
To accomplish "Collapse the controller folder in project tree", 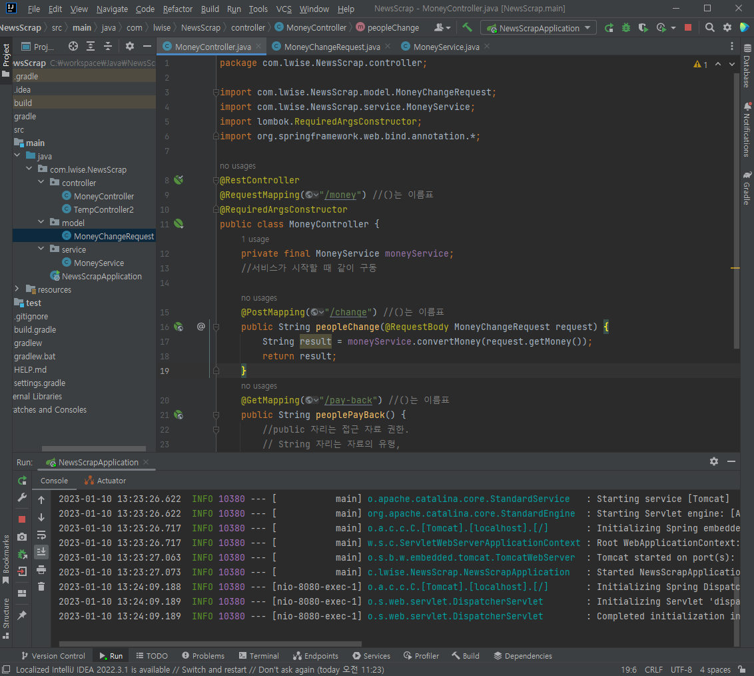I will (41, 183).
